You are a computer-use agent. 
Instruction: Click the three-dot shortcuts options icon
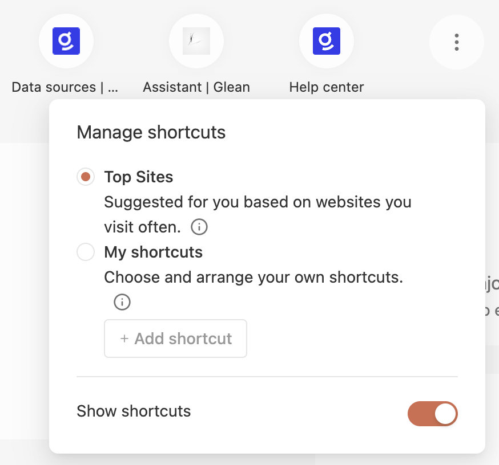pyautogui.click(x=456, y=42)
